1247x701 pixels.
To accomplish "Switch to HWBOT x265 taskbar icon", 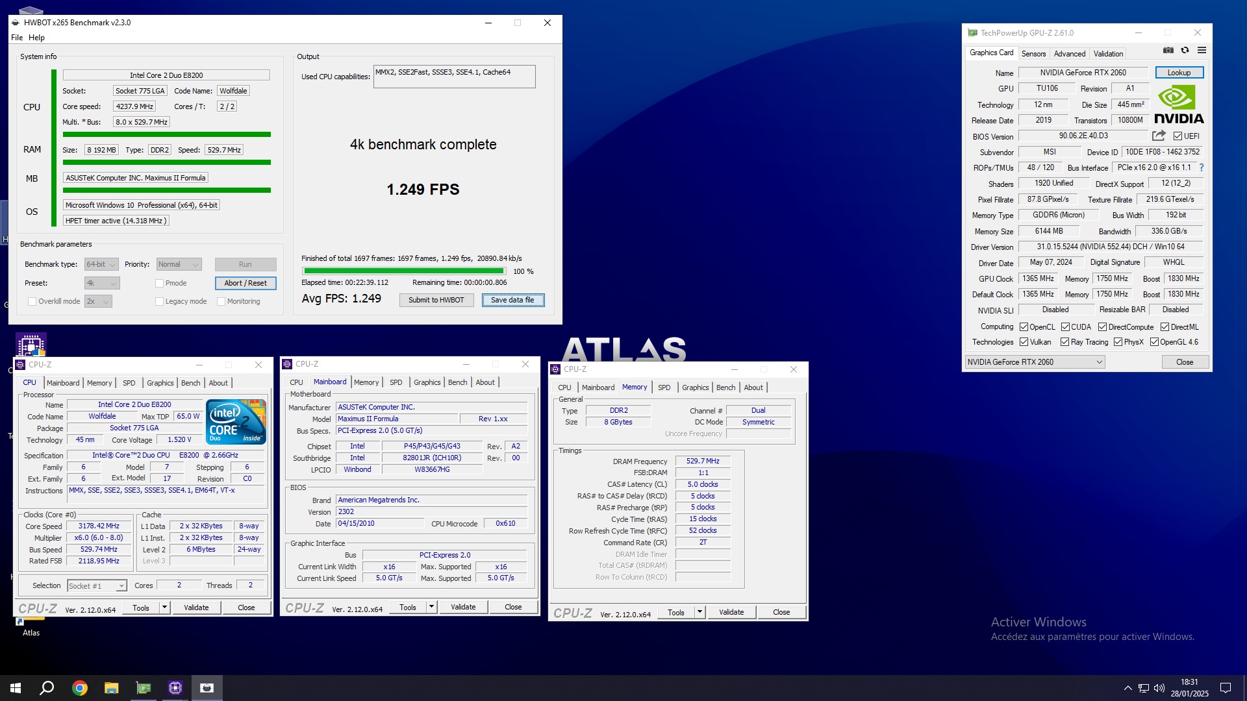I will pyautogui.click(x=207, y=688).
